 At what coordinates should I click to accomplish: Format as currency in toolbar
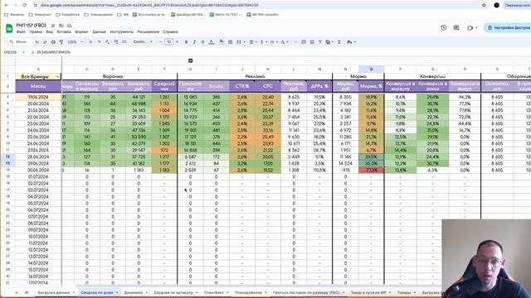(90, 42)
